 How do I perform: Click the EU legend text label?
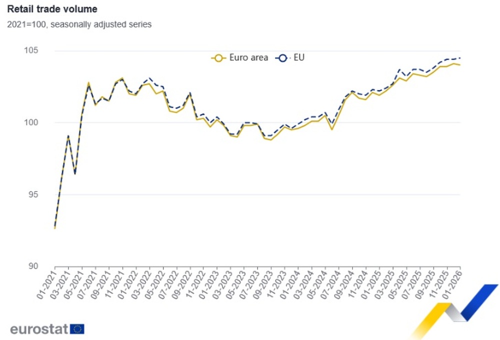click(299, 57)
